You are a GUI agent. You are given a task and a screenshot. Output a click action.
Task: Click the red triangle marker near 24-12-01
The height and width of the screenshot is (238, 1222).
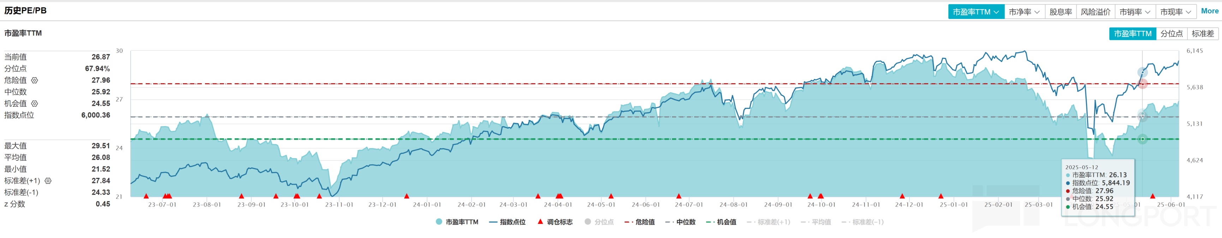pos(902,196)
